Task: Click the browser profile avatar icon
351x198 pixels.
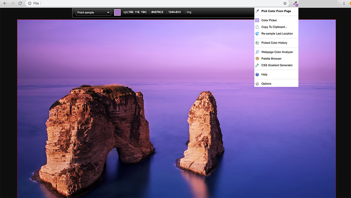Action: (x=344, y=3)
